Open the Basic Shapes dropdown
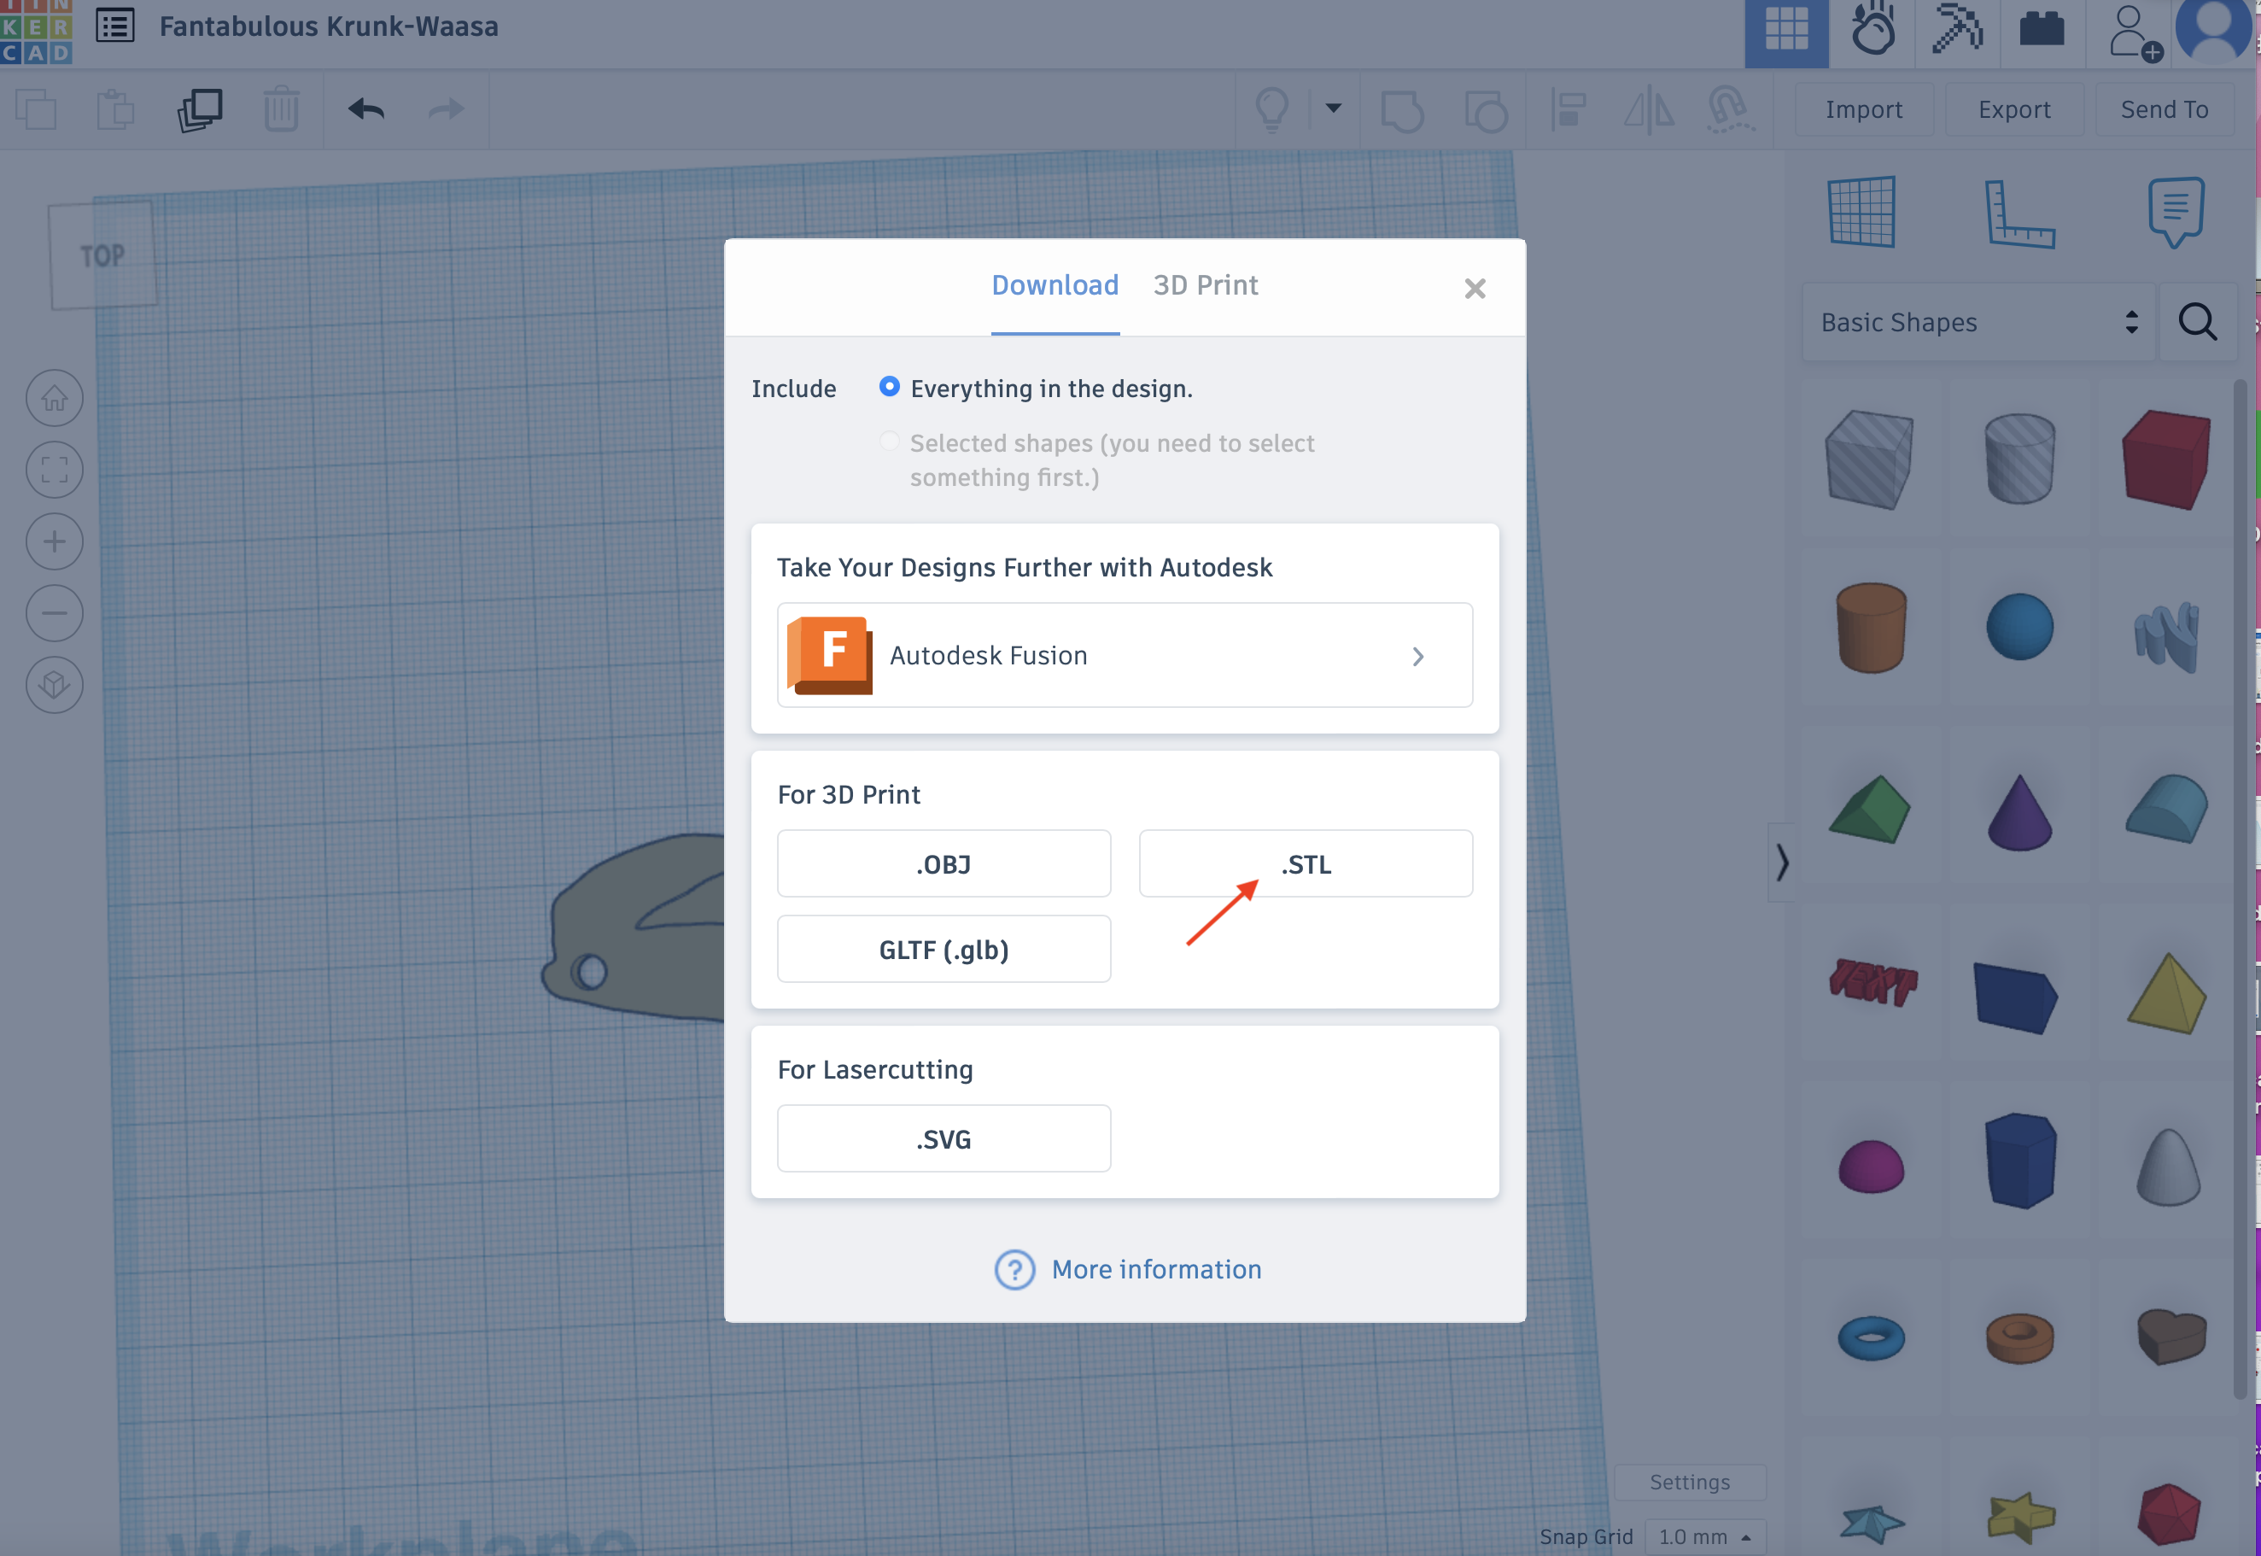2261x1556 pixels. [1978, 322]
